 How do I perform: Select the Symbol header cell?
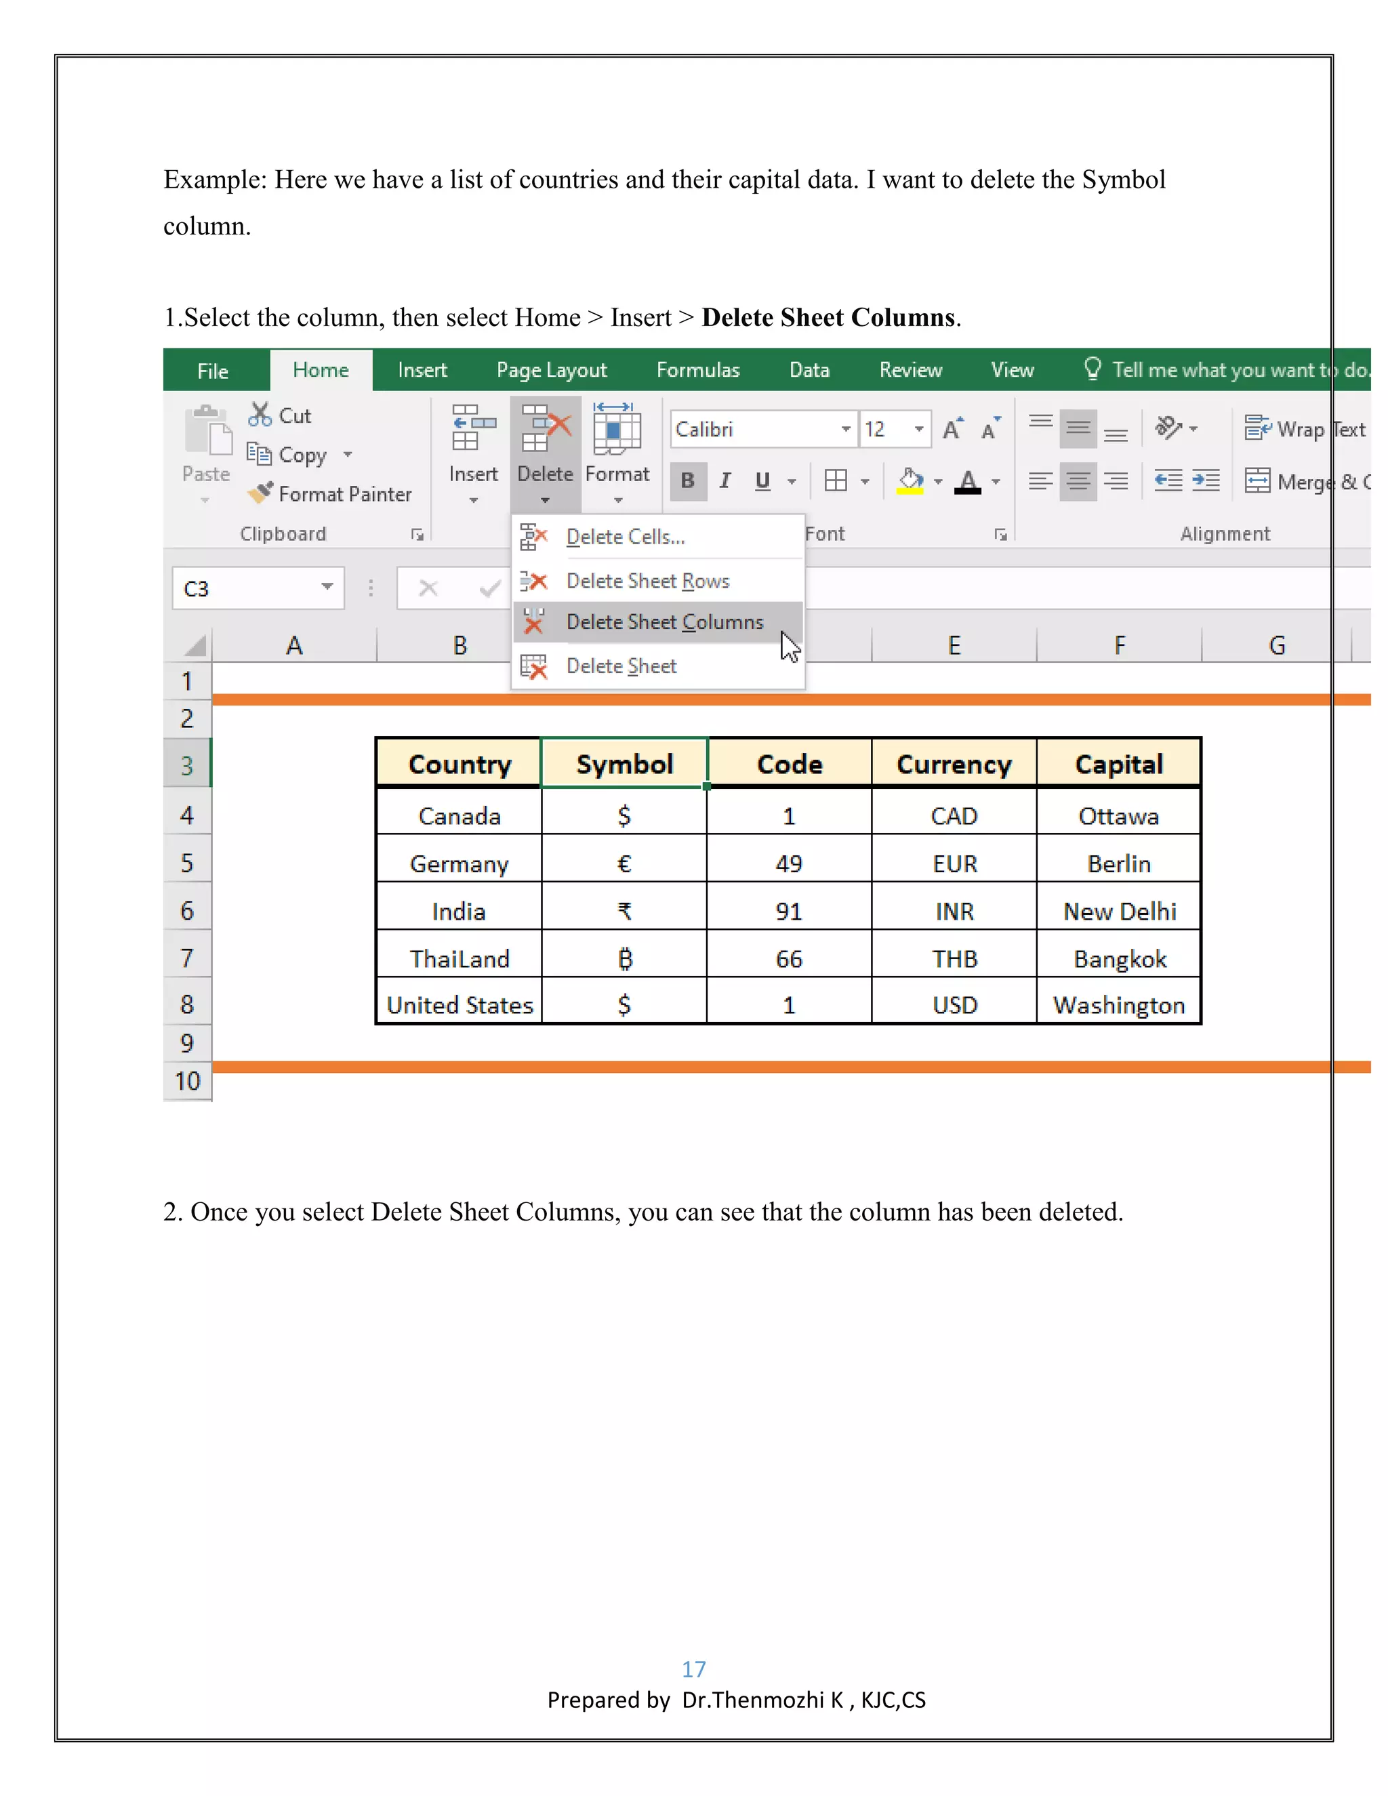pyautogui.click(x=625, y=764)
